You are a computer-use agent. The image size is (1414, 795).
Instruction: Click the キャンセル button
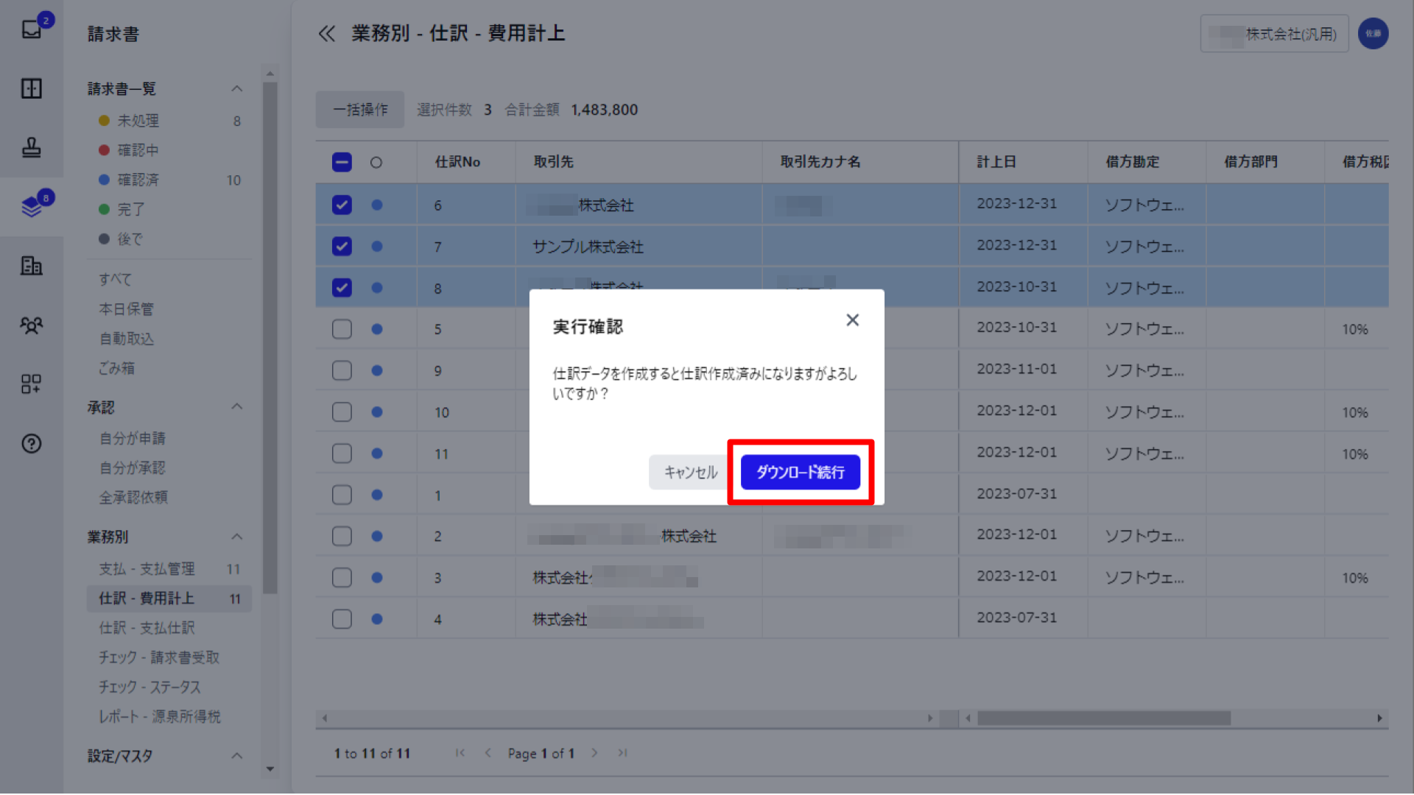coord(691,472)
